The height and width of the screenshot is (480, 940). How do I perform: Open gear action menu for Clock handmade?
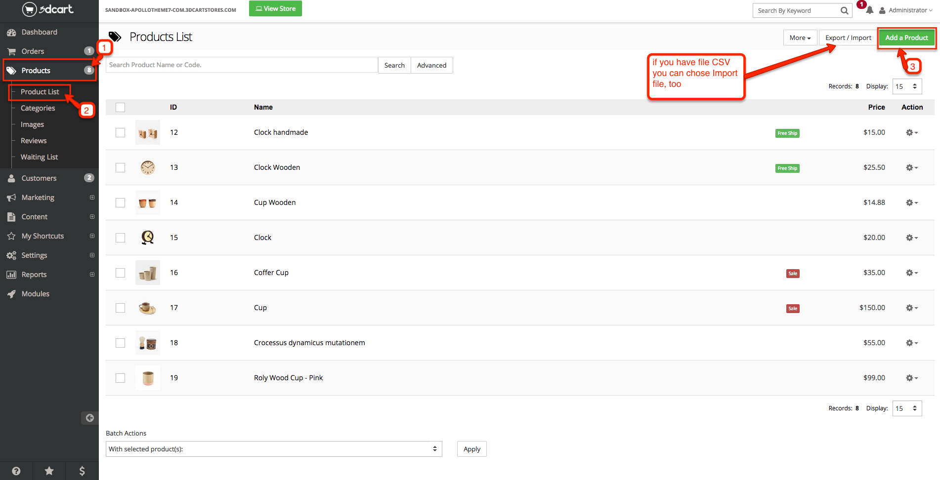[912, 132]
